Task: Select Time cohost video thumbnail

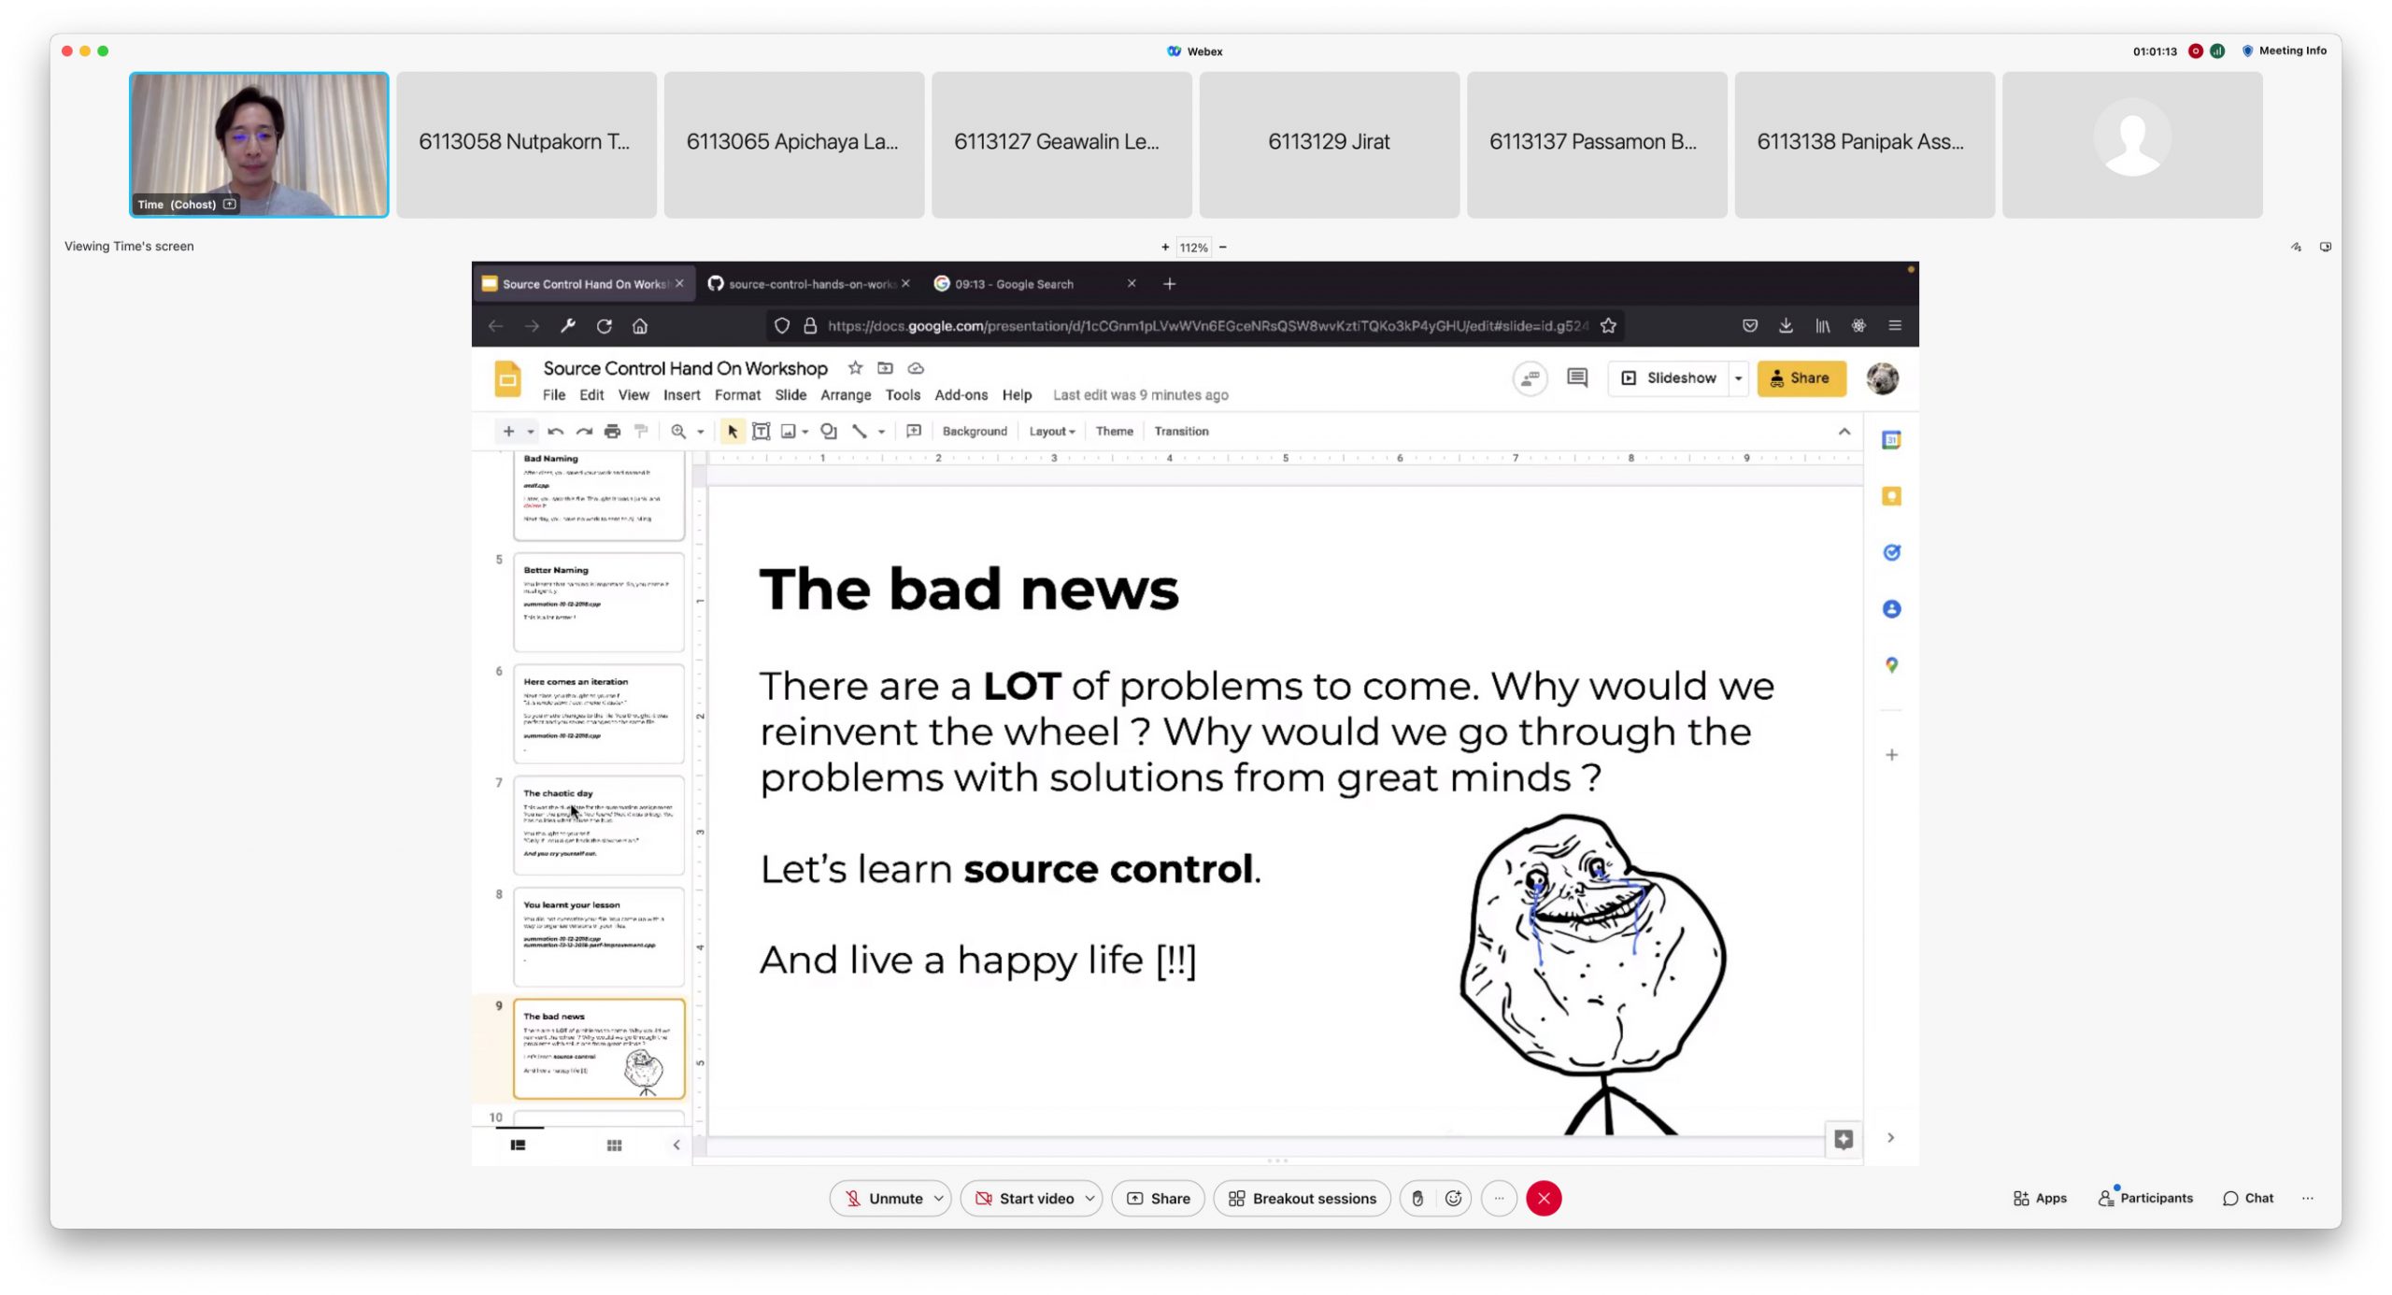Action: pyautogui.click(x=259, y=144)
